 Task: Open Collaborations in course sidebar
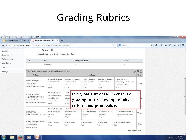point(7,59)
